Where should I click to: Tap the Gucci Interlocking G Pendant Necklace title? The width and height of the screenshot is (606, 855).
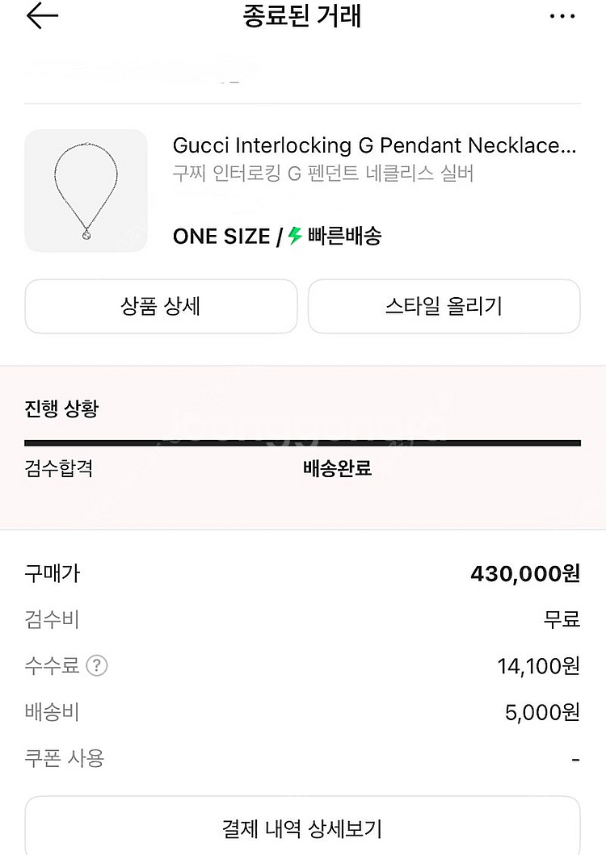click(374, 145)
